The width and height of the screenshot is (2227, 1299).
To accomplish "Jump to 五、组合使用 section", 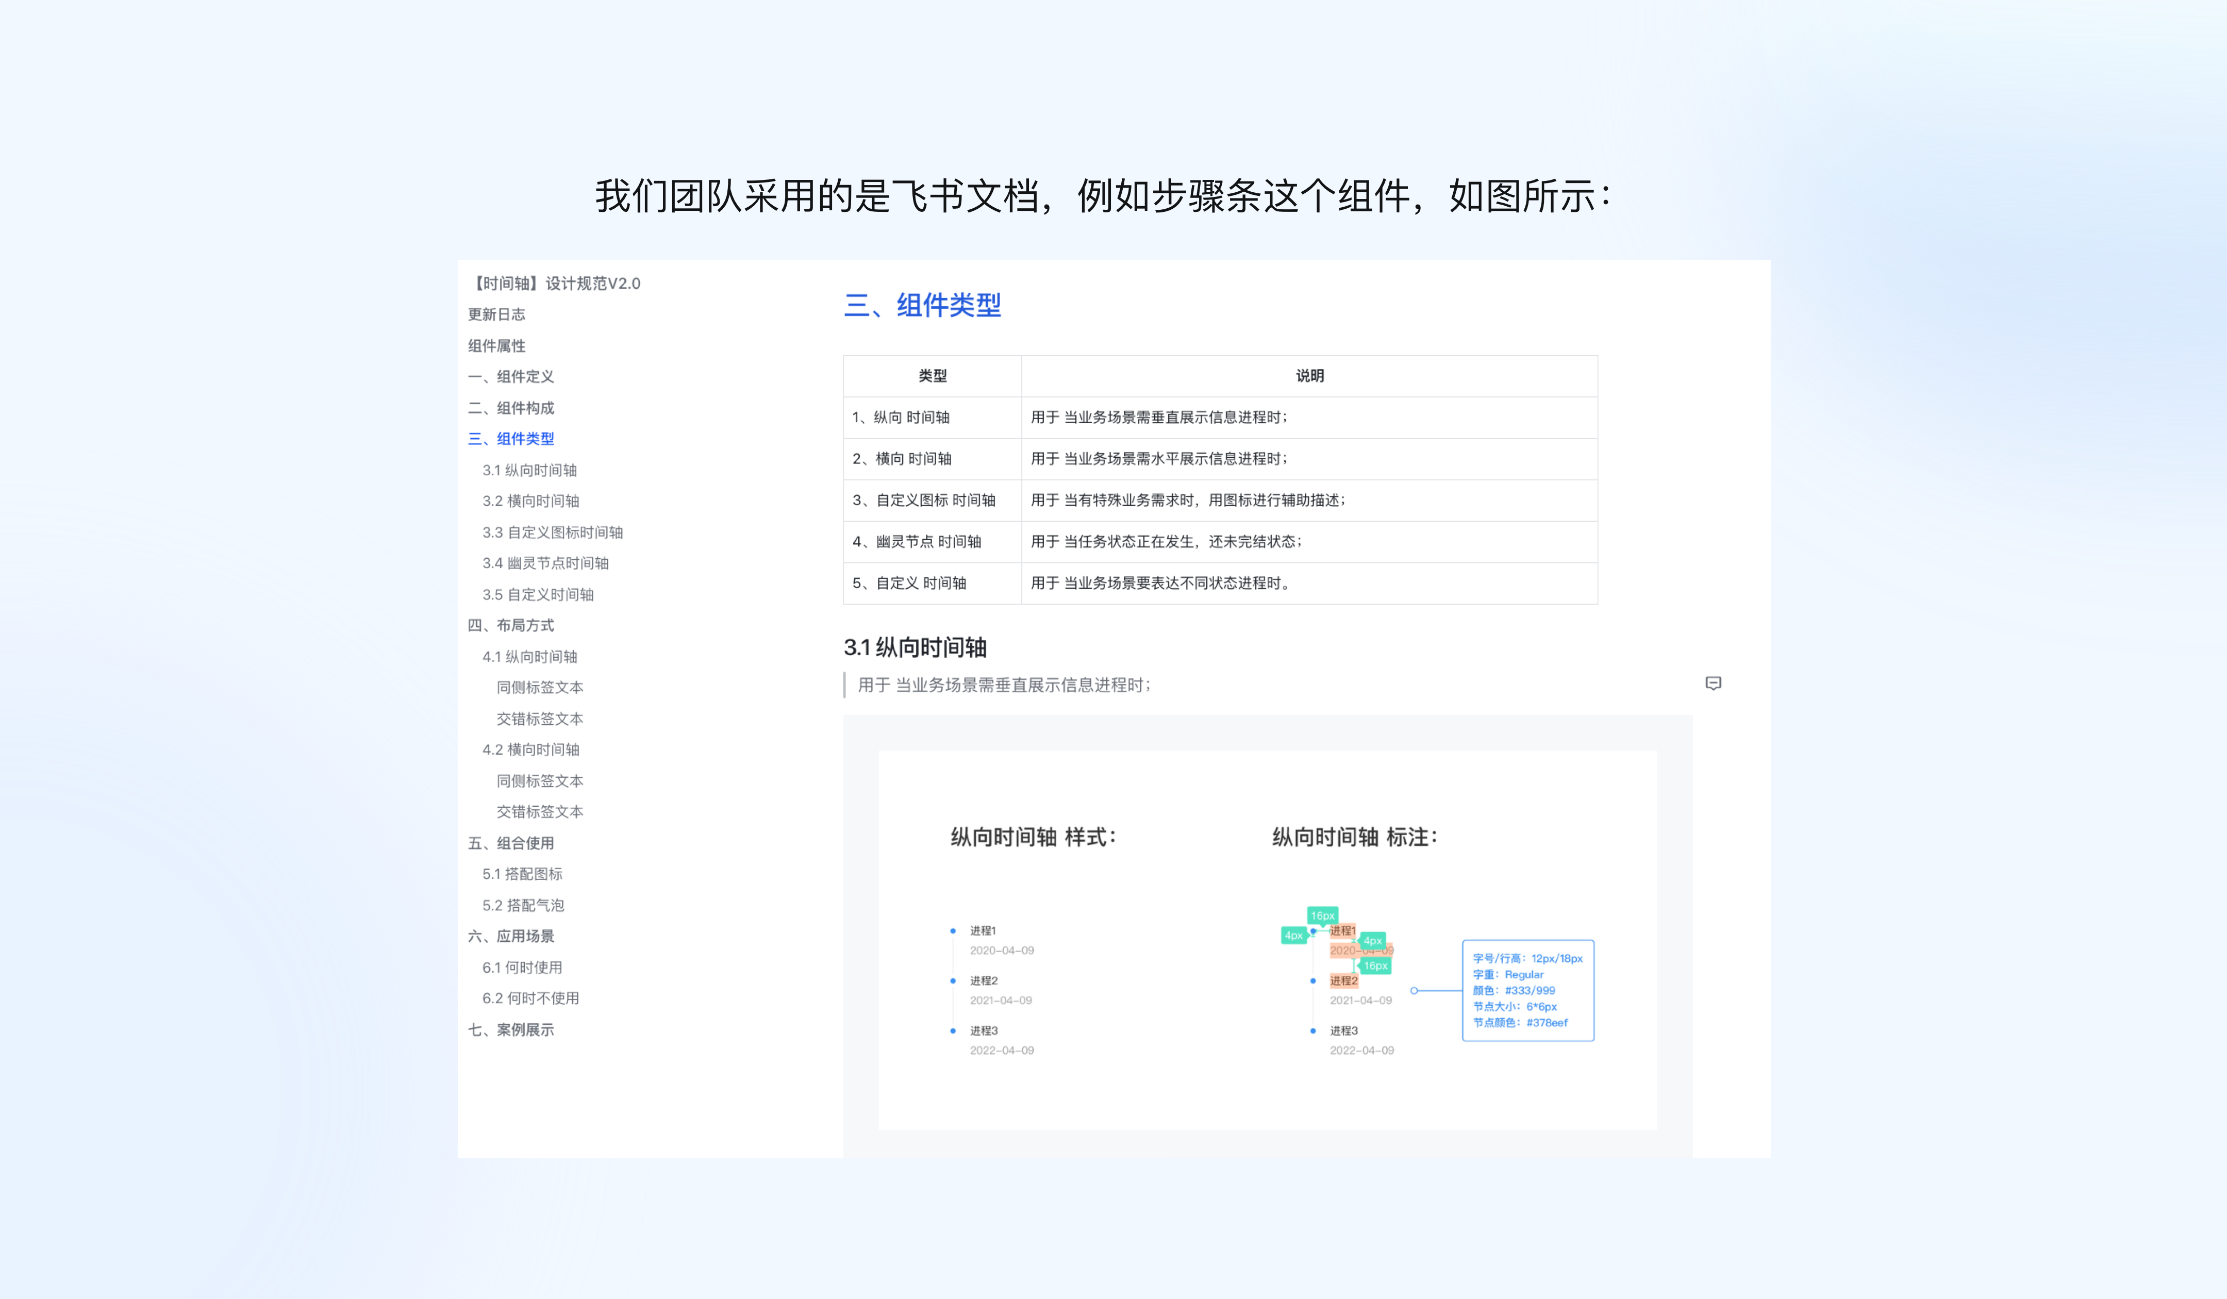I will (x=511, y=843).
